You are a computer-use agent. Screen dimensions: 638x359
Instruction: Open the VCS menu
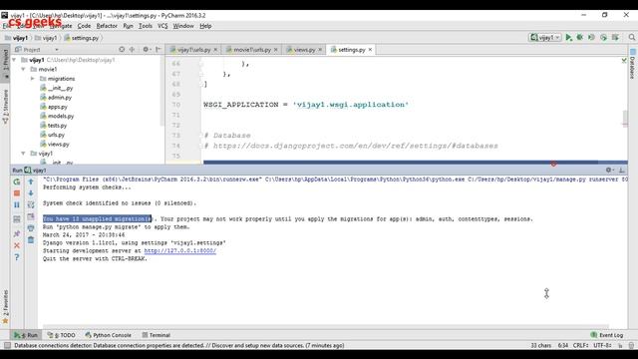[x=162, y=26]
